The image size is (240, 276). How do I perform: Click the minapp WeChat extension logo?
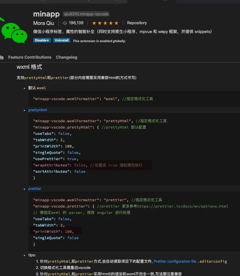(x=14, y=30)
